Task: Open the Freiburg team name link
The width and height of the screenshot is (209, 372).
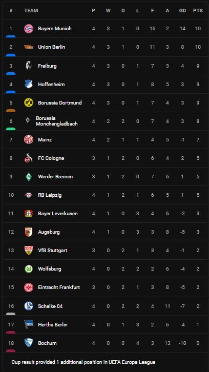Action: tap(47, 66)
